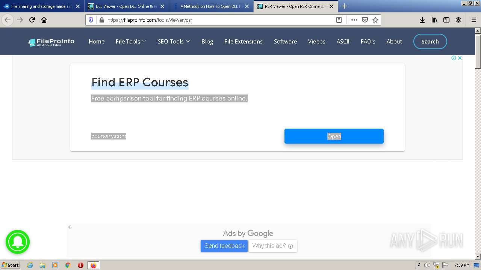Open the Downloads panel
481x270 pixels.
(x=422, y=20)
